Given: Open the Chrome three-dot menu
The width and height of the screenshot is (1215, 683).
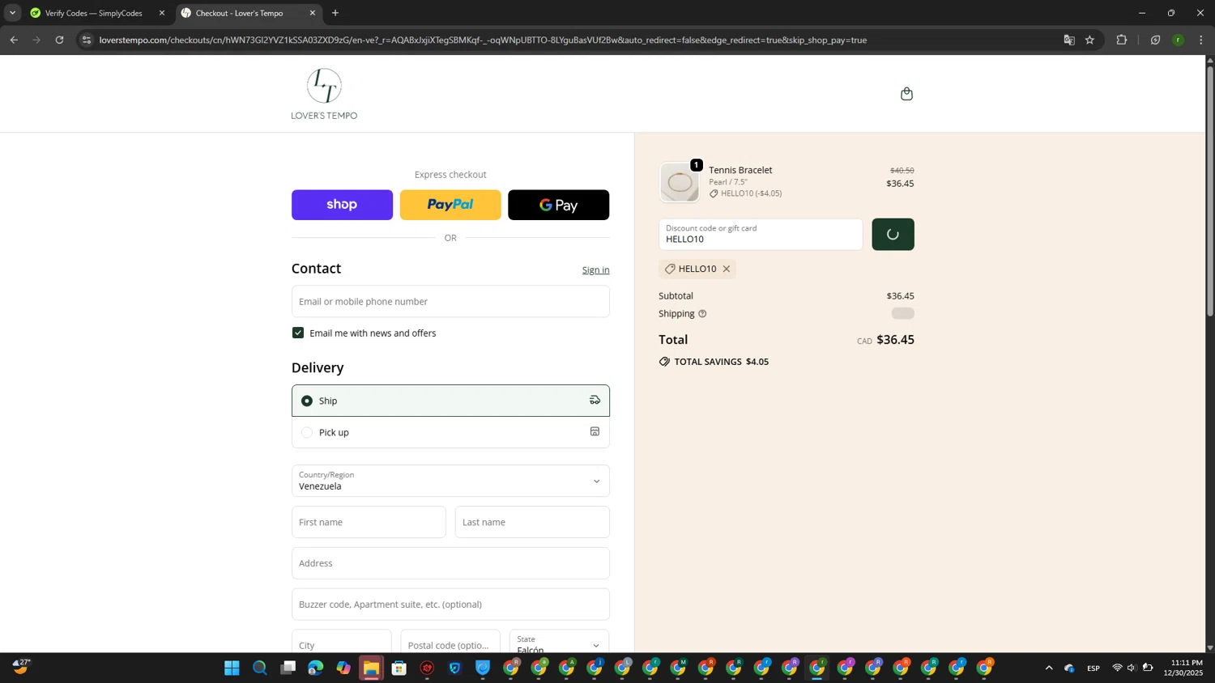Looking at the screenshot, I should coord(1201,40).
